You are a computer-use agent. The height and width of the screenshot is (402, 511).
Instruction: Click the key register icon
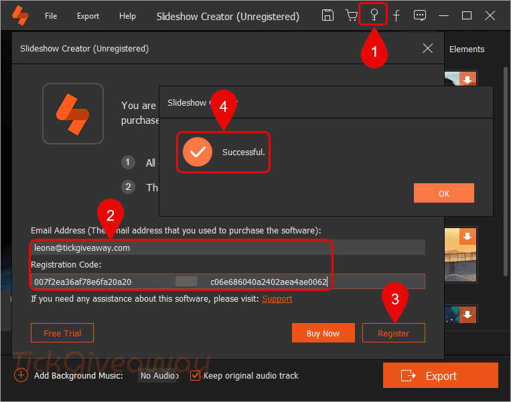coord(374,15)
